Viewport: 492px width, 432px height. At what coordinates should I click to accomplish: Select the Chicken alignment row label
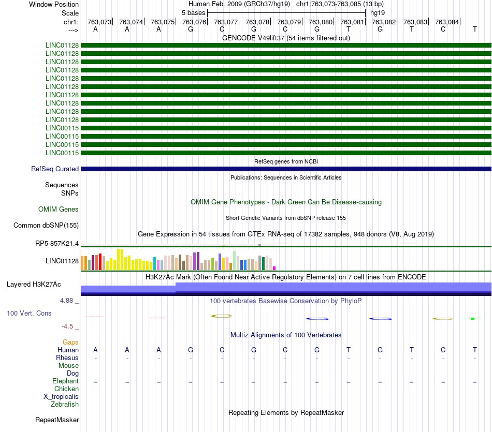(66, 389)
